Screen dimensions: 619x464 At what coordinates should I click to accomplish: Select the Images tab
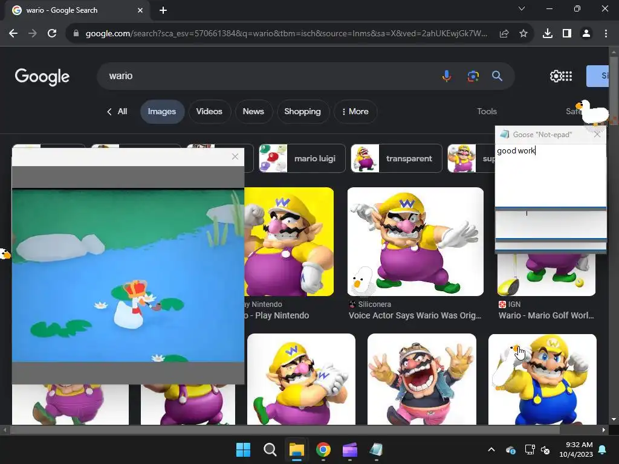162,112
